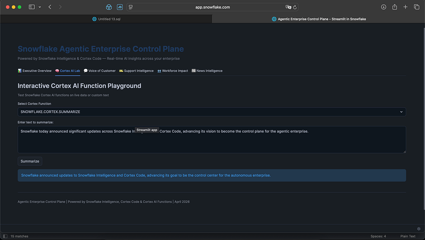Go to News Intelligence tab
The width and height of the screenshot is (425, 240).
[x=207, y=71]
